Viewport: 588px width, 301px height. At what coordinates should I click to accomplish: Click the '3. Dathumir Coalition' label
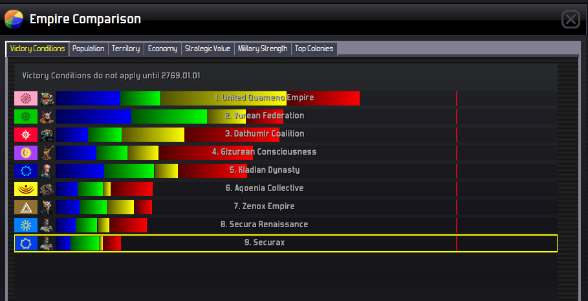click(265, 133)
